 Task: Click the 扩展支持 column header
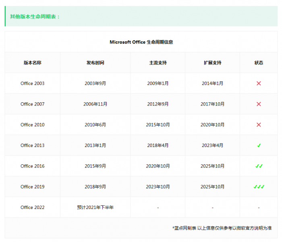point(213,63)
